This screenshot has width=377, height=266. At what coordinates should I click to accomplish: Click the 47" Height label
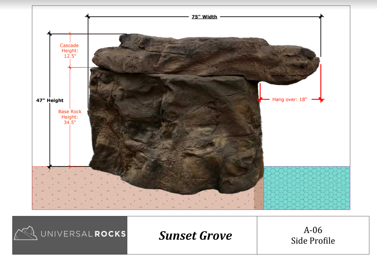[49, 100]
